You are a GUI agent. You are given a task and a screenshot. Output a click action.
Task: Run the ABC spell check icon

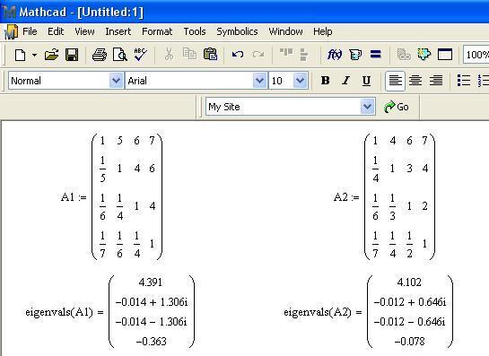coord(140,55)
